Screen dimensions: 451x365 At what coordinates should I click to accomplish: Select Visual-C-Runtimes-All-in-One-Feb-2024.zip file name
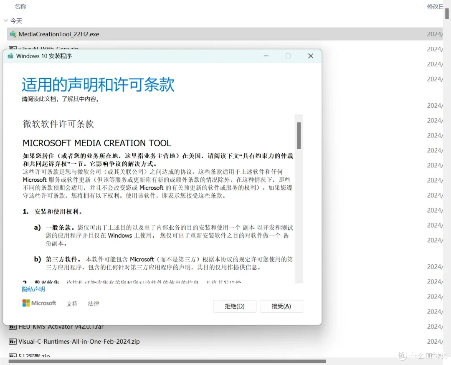pyautogui.click(x=79, y=342)
